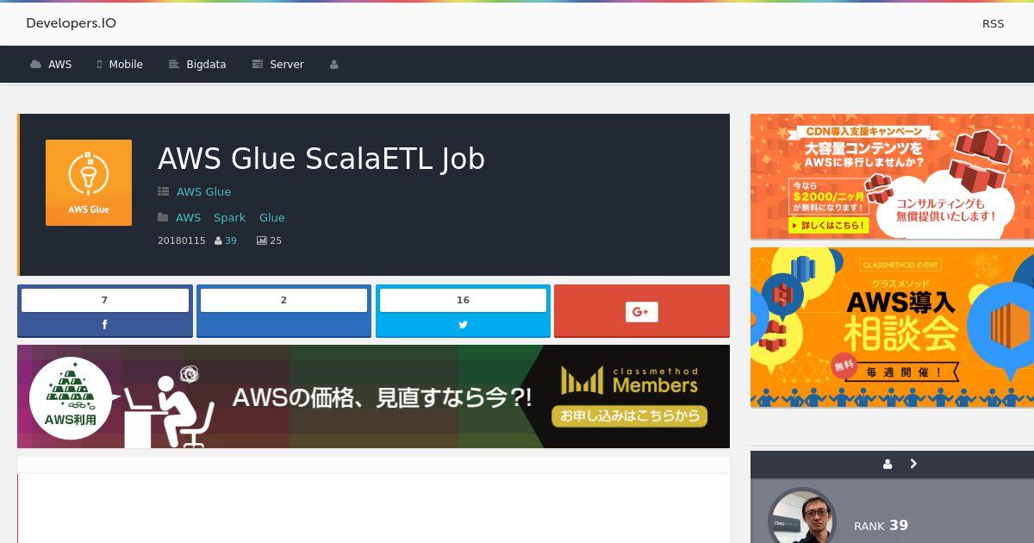Open the RSS feed link
1034x543 pixels.
[993, 23]
